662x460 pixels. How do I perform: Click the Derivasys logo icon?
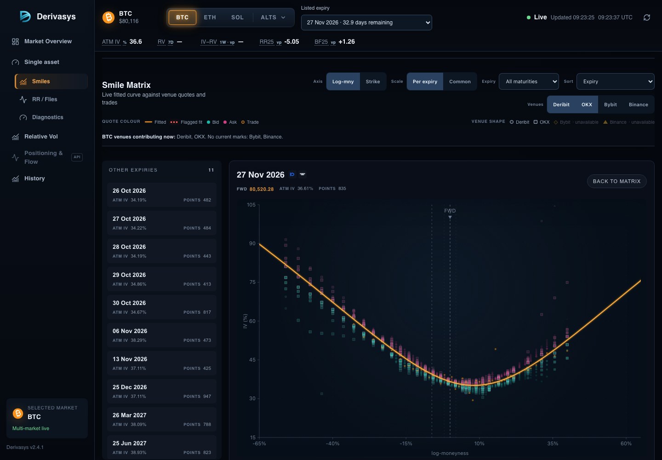[x=25, y=17]
